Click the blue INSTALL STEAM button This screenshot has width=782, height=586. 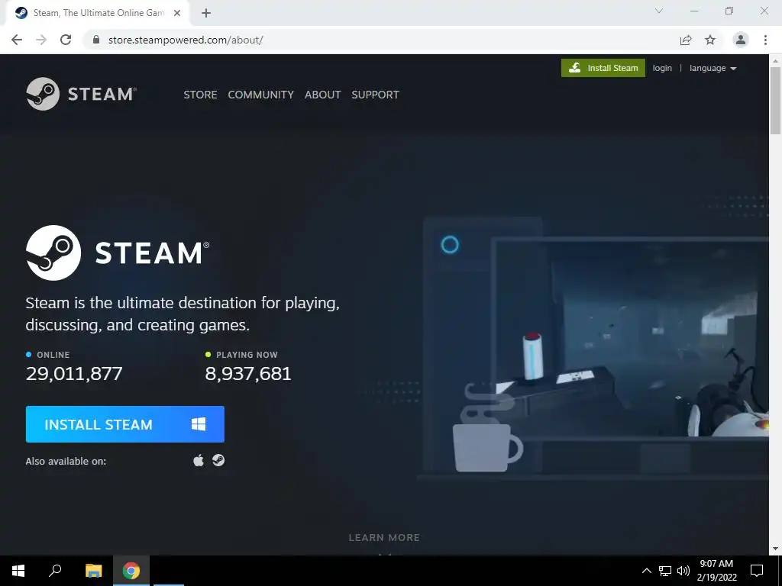click(x=125, y=424)
